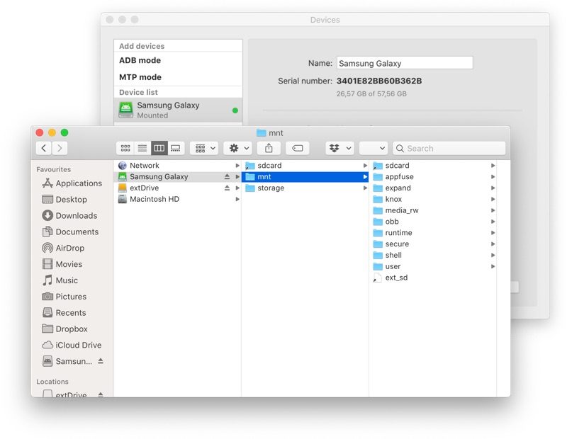Screen dimensions: 567x439
Task: Select the knox folder
Action: pyautogui.click(x=433, y=199)
